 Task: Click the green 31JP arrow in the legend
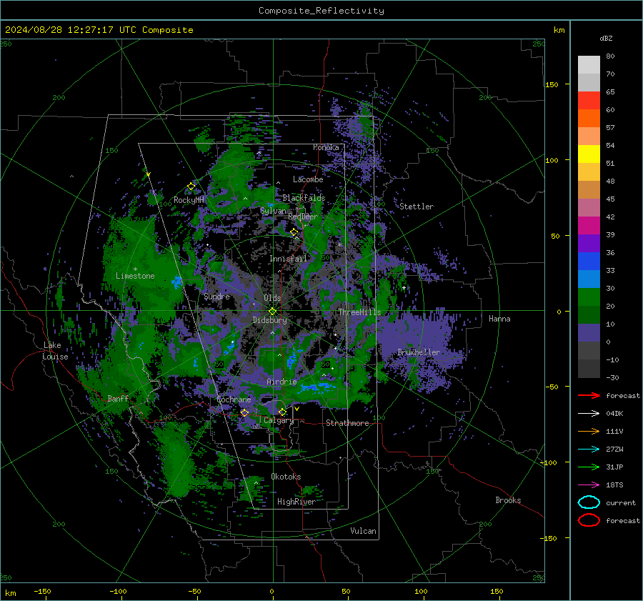click(x=589, y=467)
